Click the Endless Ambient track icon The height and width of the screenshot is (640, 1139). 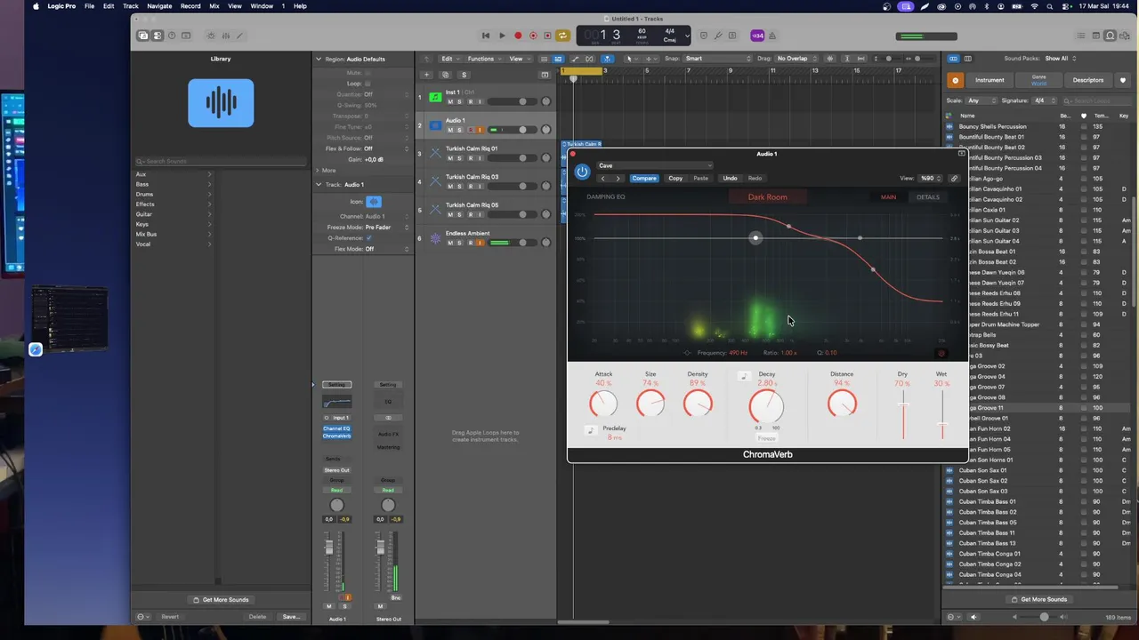435,238
